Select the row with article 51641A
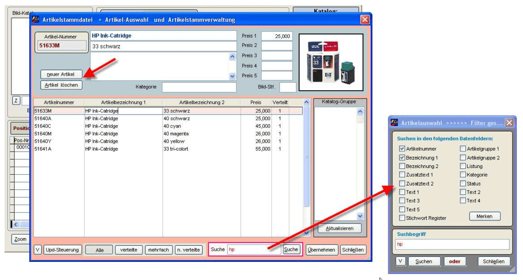The height and width of the screenshot is (280, 523). tap(168, 149)
